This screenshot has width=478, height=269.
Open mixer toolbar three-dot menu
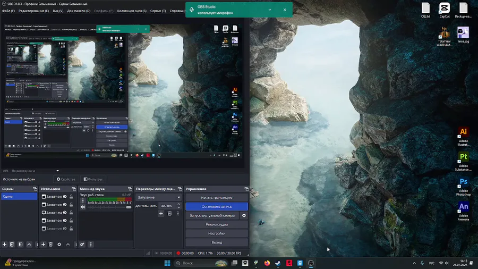(90, 245)
